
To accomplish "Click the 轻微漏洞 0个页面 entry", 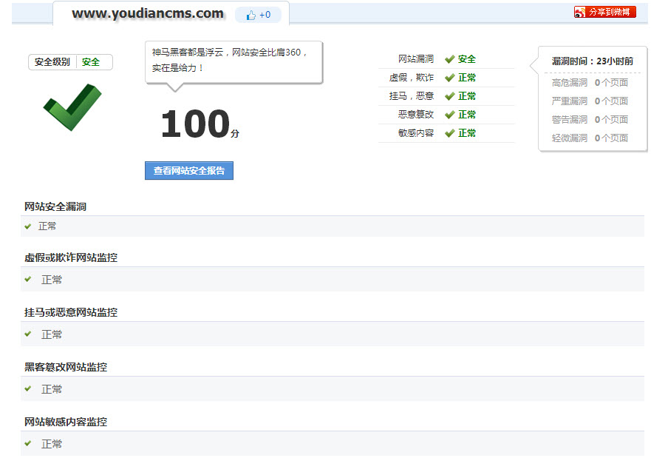I will coord(590,138).
